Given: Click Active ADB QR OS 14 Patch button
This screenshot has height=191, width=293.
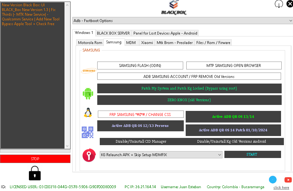Looking at the screenshot, I should point(233,130).
